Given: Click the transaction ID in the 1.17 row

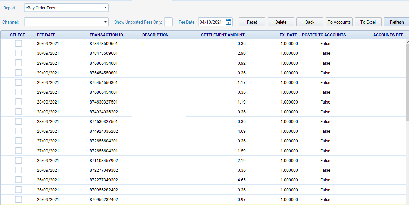Looking at the screenshot, I should [104, 83].
